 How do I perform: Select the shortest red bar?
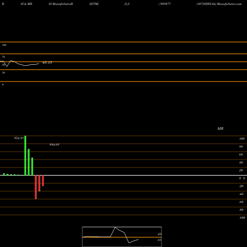click(x=43, y=181)
